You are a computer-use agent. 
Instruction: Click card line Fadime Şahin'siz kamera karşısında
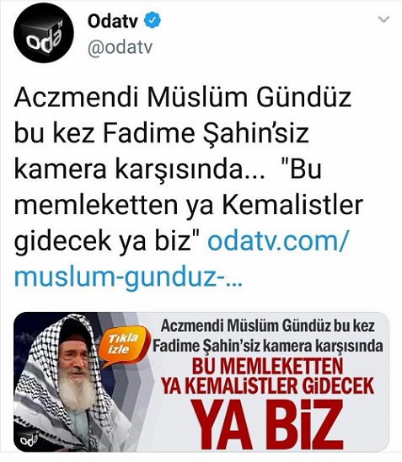(268, 346)
